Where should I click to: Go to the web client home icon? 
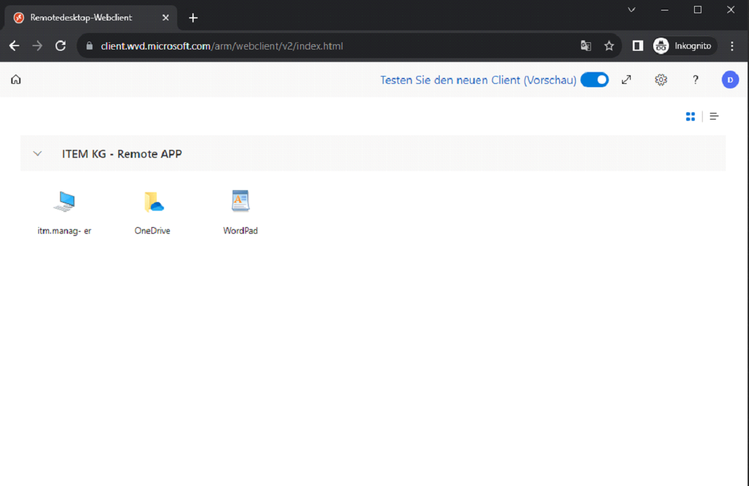(16, 79)
